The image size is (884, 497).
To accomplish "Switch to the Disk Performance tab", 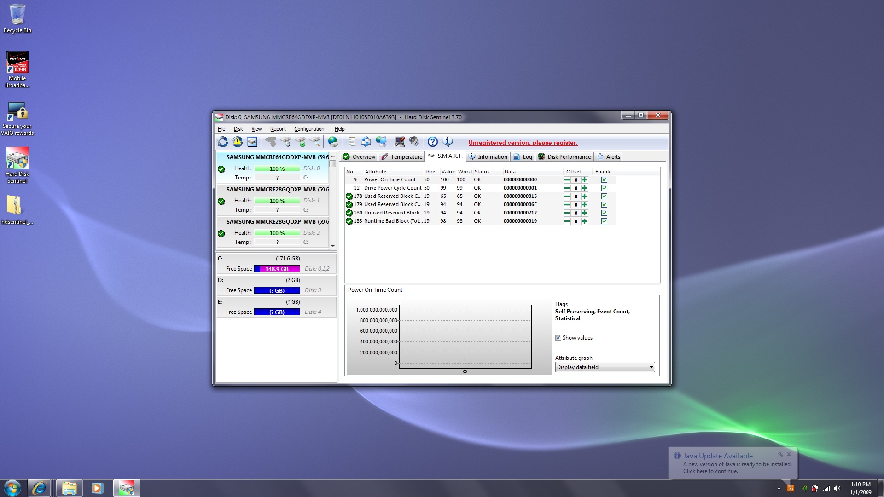I will point(564,157).
